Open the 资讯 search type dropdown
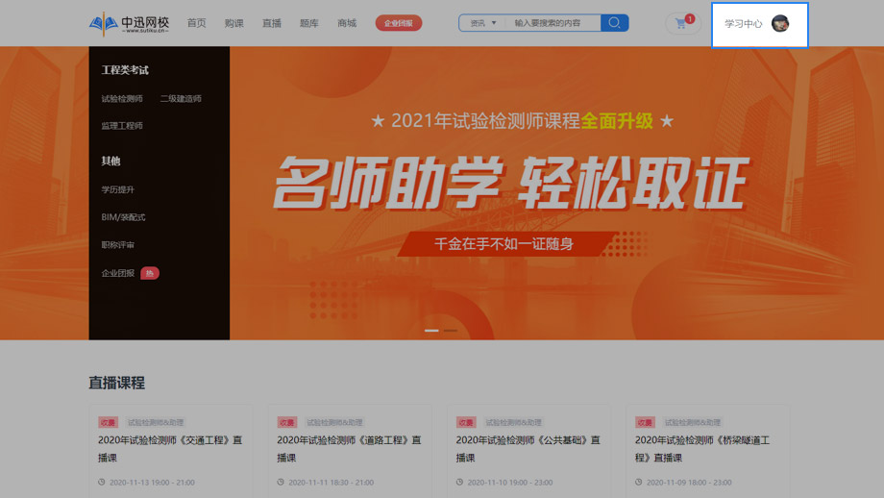This screenshot has width=884, height=498. point(482,23)
